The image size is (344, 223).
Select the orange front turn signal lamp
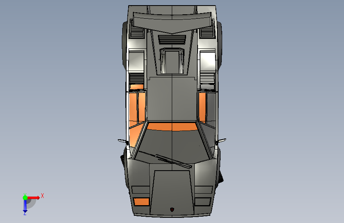[141, 202]
